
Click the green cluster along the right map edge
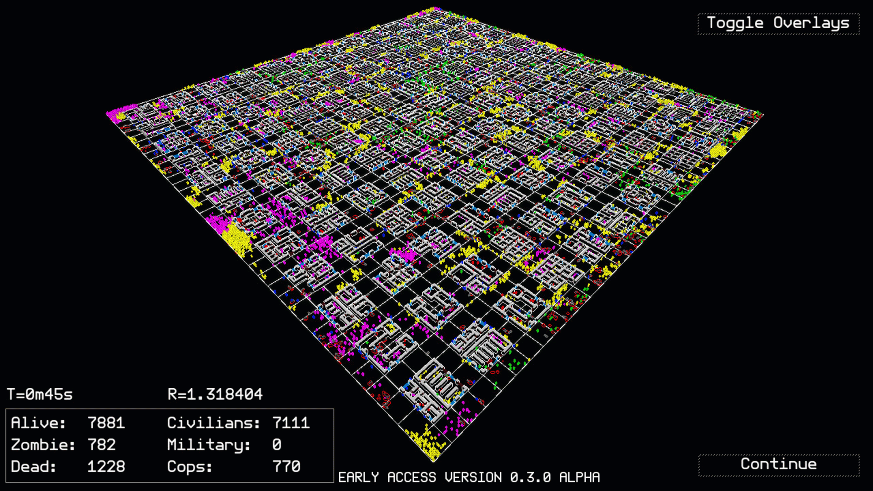[x=681, y=193]
